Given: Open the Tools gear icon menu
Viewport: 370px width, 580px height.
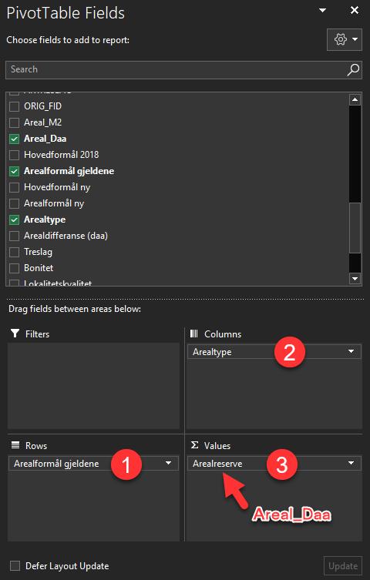Looking at the screenshot, I should [345, 39].
